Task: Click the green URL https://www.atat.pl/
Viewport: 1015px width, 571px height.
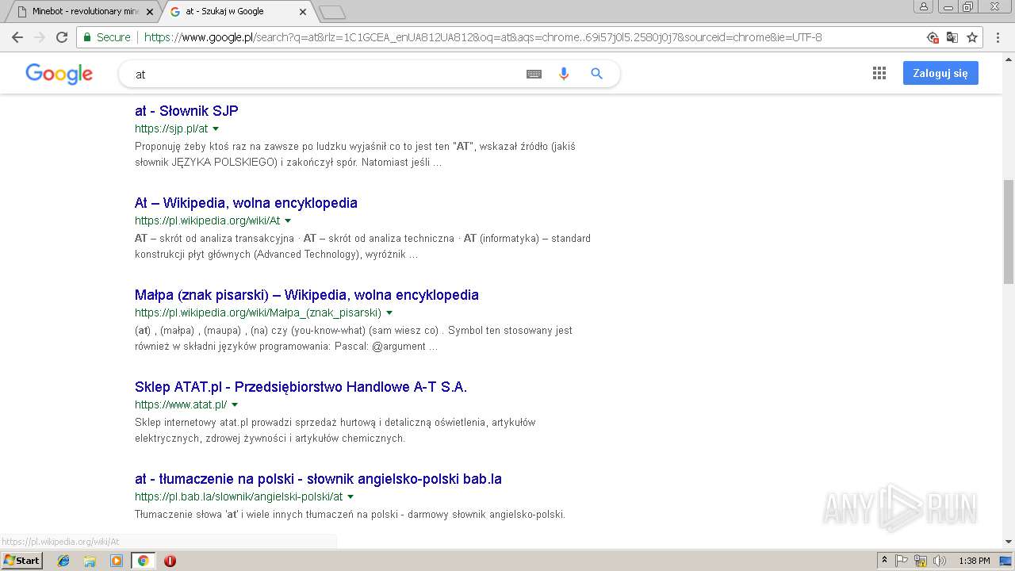Action: coord(181,405)
